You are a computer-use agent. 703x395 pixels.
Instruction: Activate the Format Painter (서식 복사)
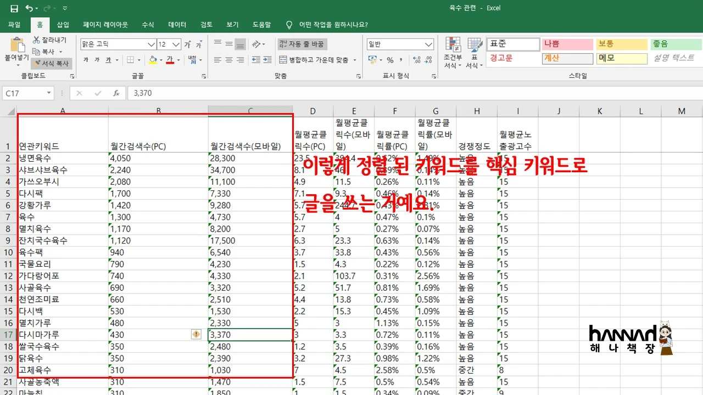click(x=51, y=63)
